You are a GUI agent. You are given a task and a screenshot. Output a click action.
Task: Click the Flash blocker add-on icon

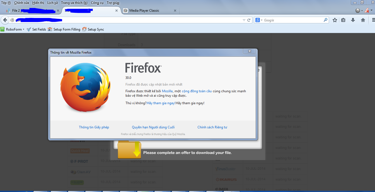[x=367, y=11]
